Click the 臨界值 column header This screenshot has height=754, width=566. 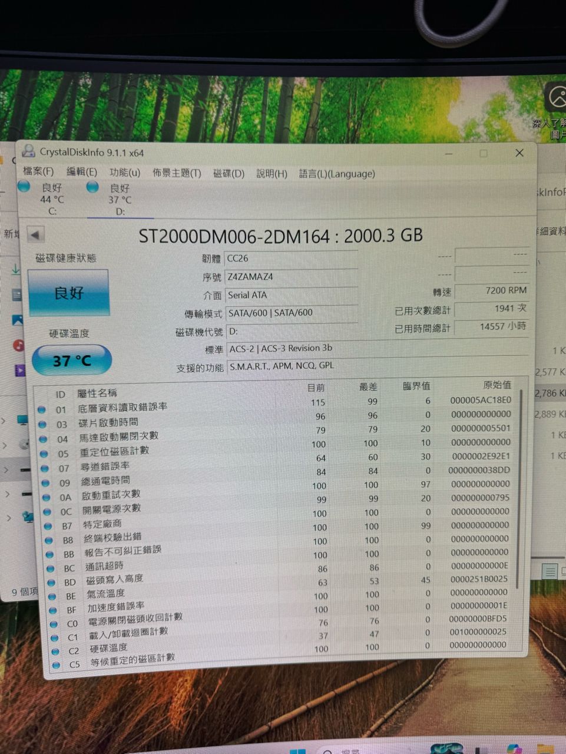(x=416, y=386)
